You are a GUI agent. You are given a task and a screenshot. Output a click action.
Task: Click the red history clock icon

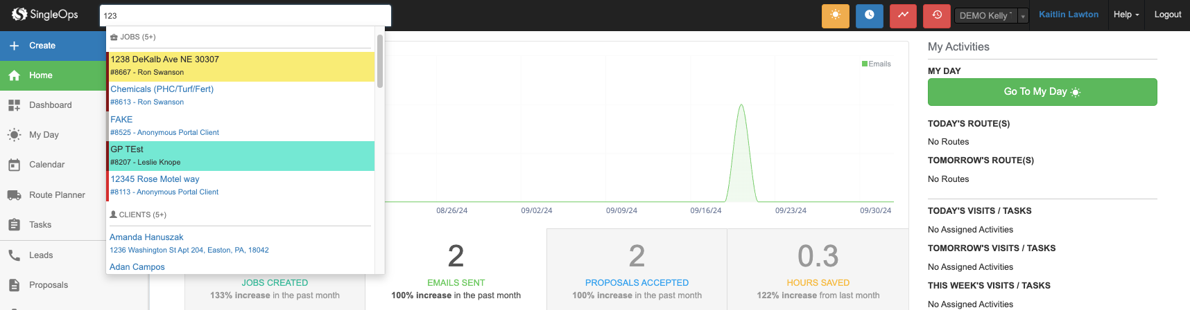(937, 16)
